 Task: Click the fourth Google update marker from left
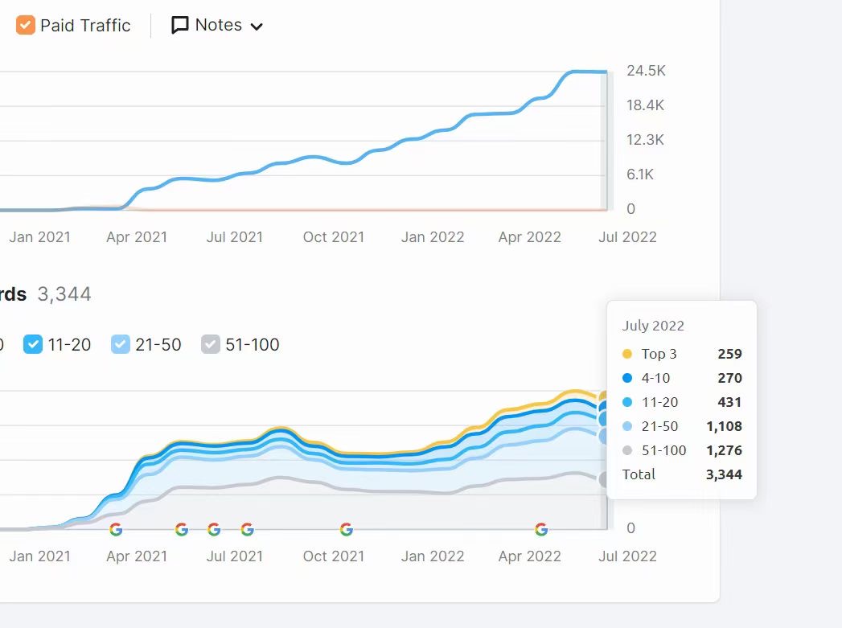pos(248,529)
